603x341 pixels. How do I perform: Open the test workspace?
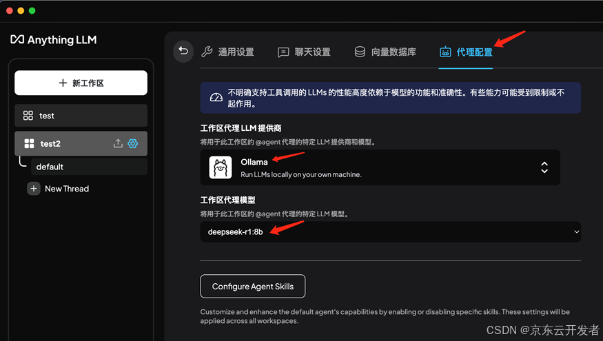[x=81, y=115]
